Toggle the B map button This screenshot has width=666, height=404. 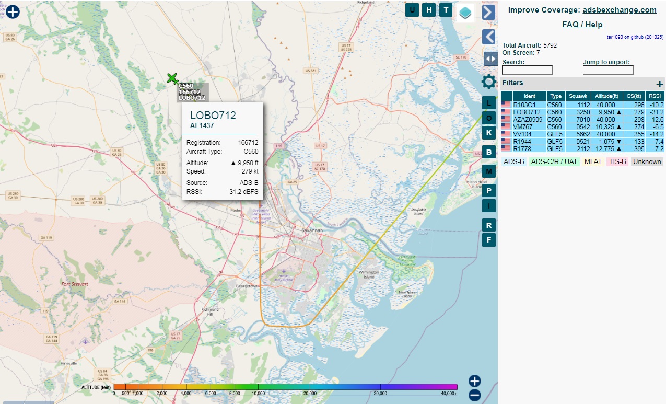tap(489, 152)
